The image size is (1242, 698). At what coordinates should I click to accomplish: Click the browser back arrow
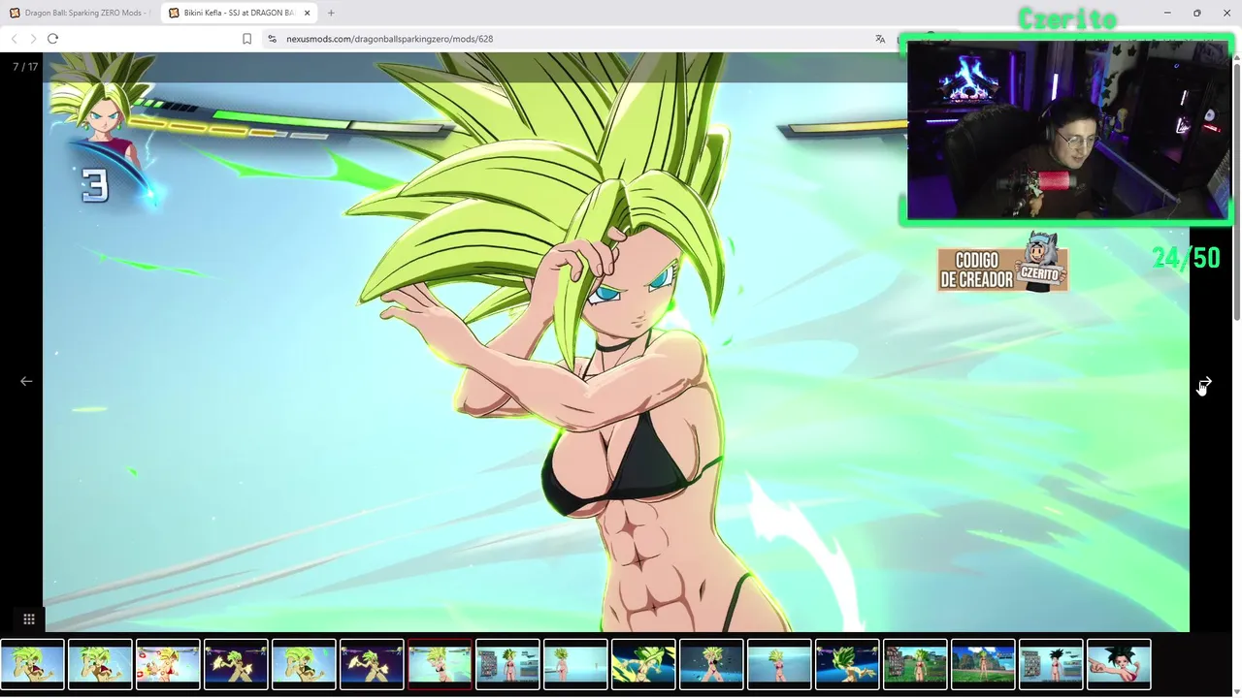point(15,39)
